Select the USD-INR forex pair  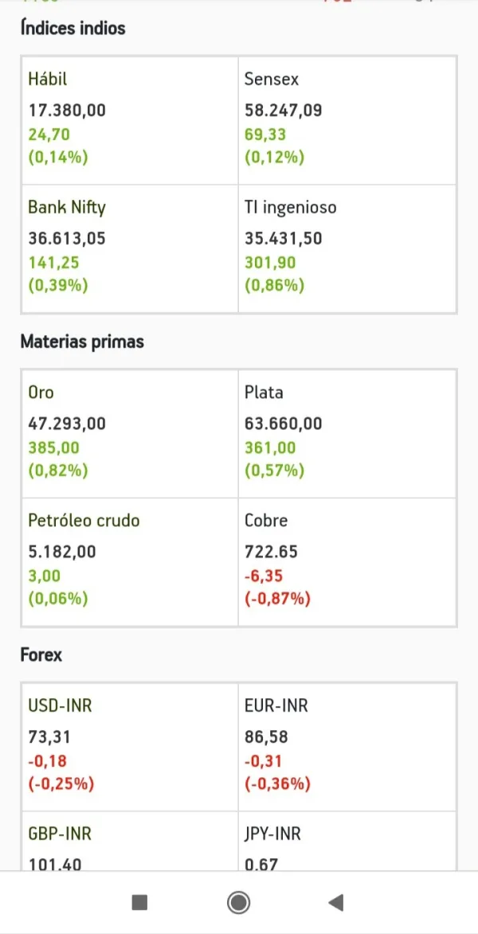(x=130, y=747)
